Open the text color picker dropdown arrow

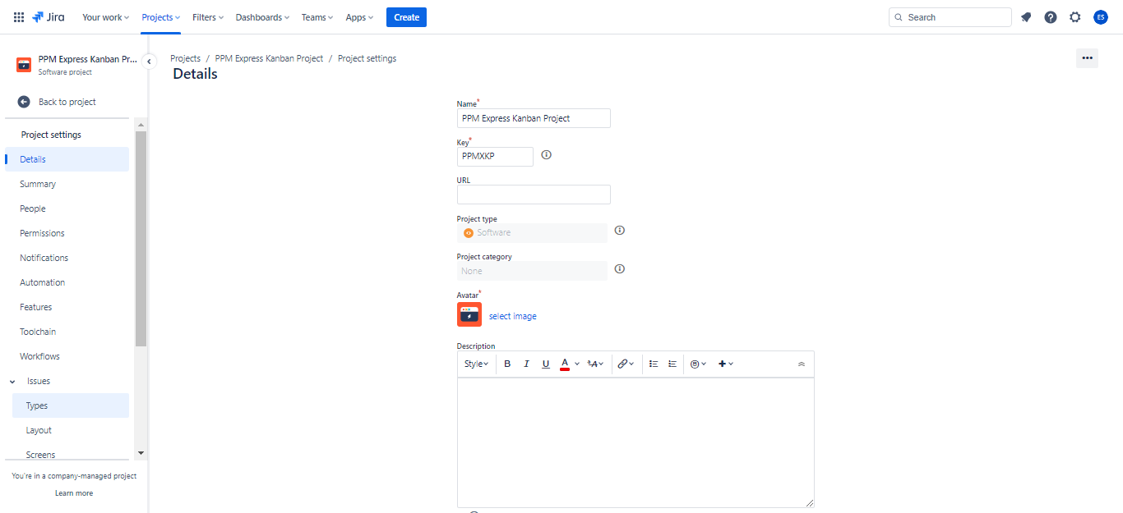pos(577,364)
